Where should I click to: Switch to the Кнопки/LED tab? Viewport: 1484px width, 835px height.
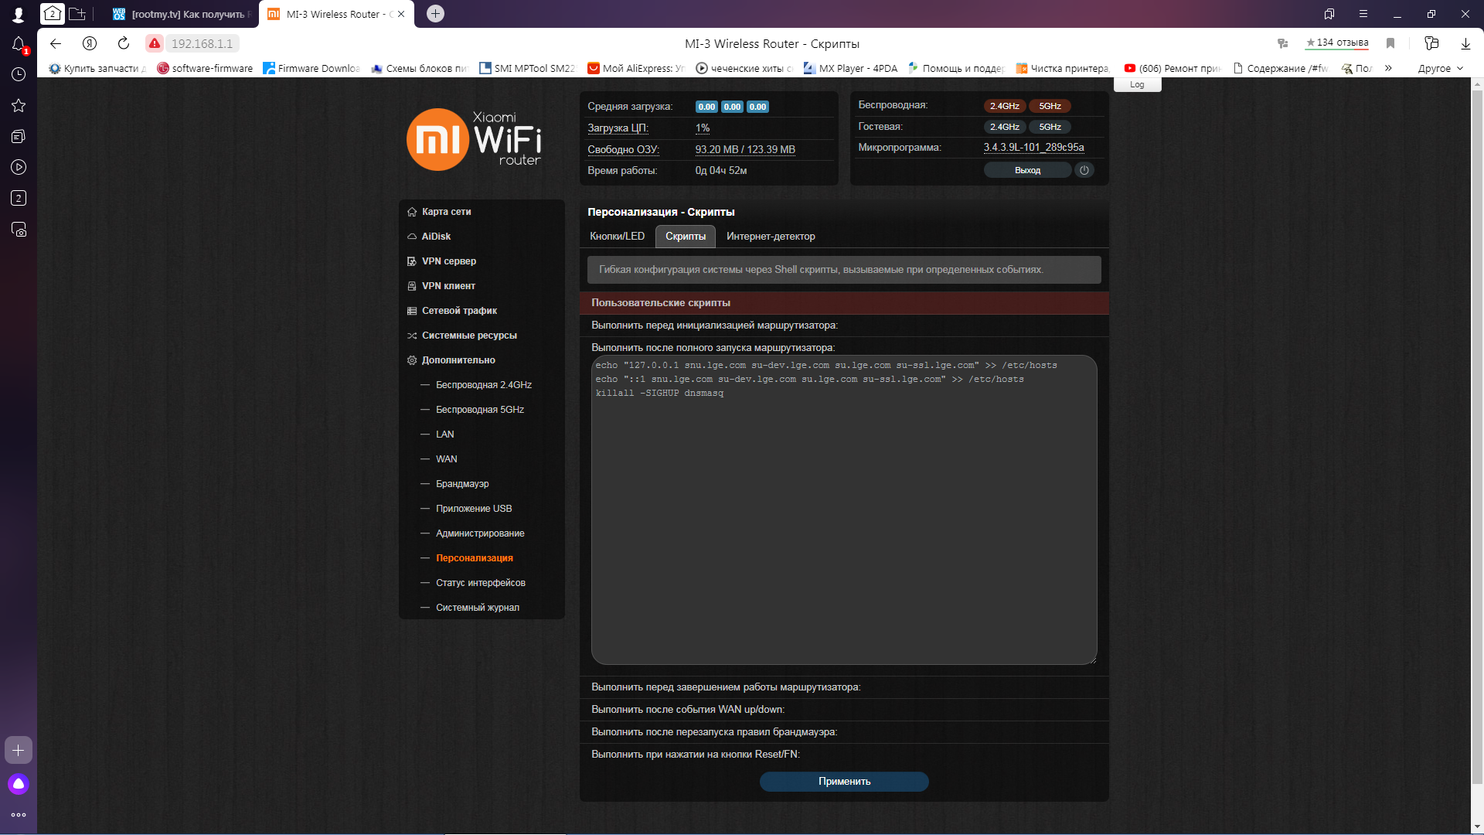617,237
